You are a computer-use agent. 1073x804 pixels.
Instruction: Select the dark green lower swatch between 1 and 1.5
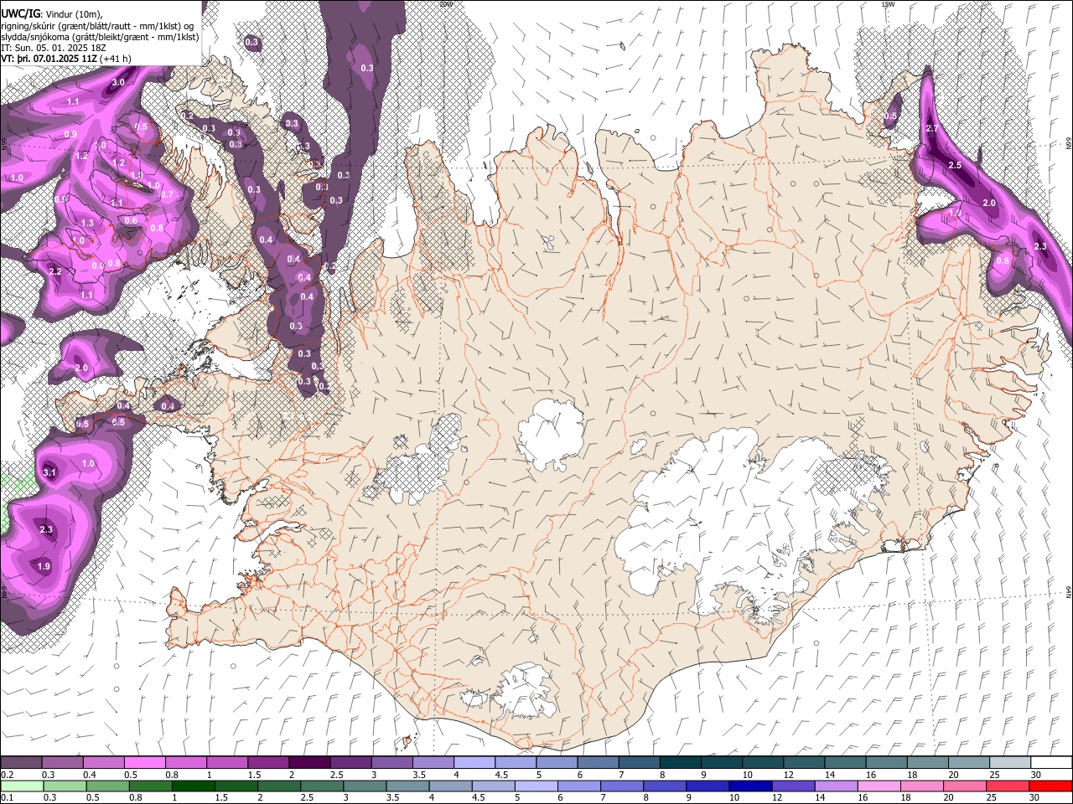pos(193,786)
